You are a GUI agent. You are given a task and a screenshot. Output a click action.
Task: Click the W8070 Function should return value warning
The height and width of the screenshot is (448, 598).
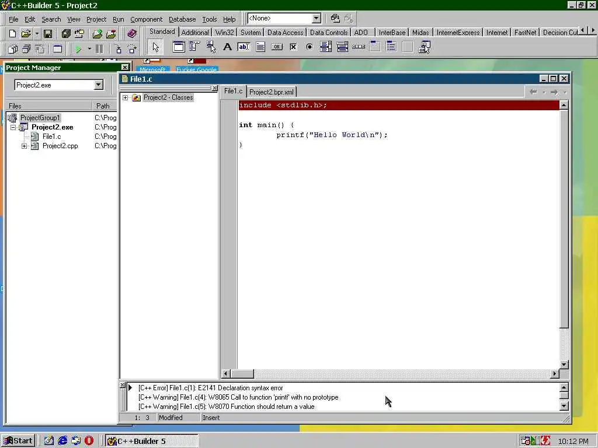227,407
